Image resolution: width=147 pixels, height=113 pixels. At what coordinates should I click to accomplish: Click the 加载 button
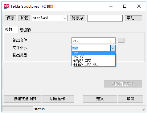[24, 18]
